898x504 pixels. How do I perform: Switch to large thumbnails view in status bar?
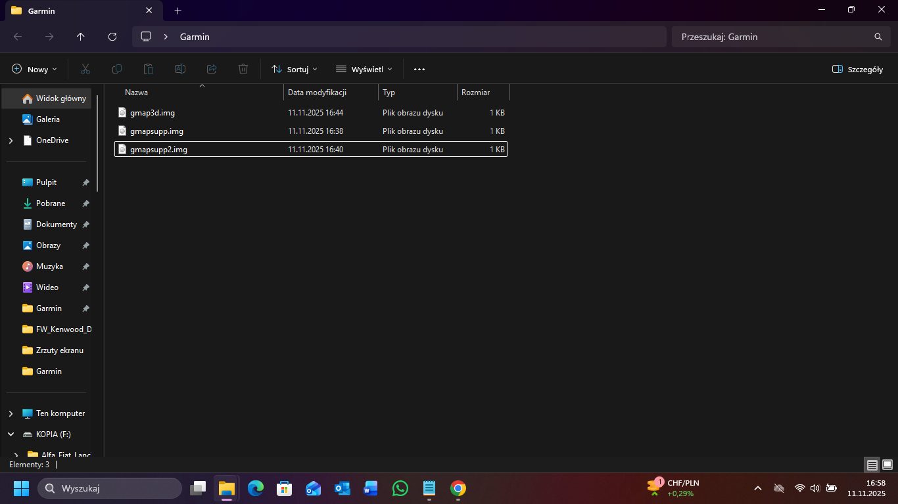[887, 465]
